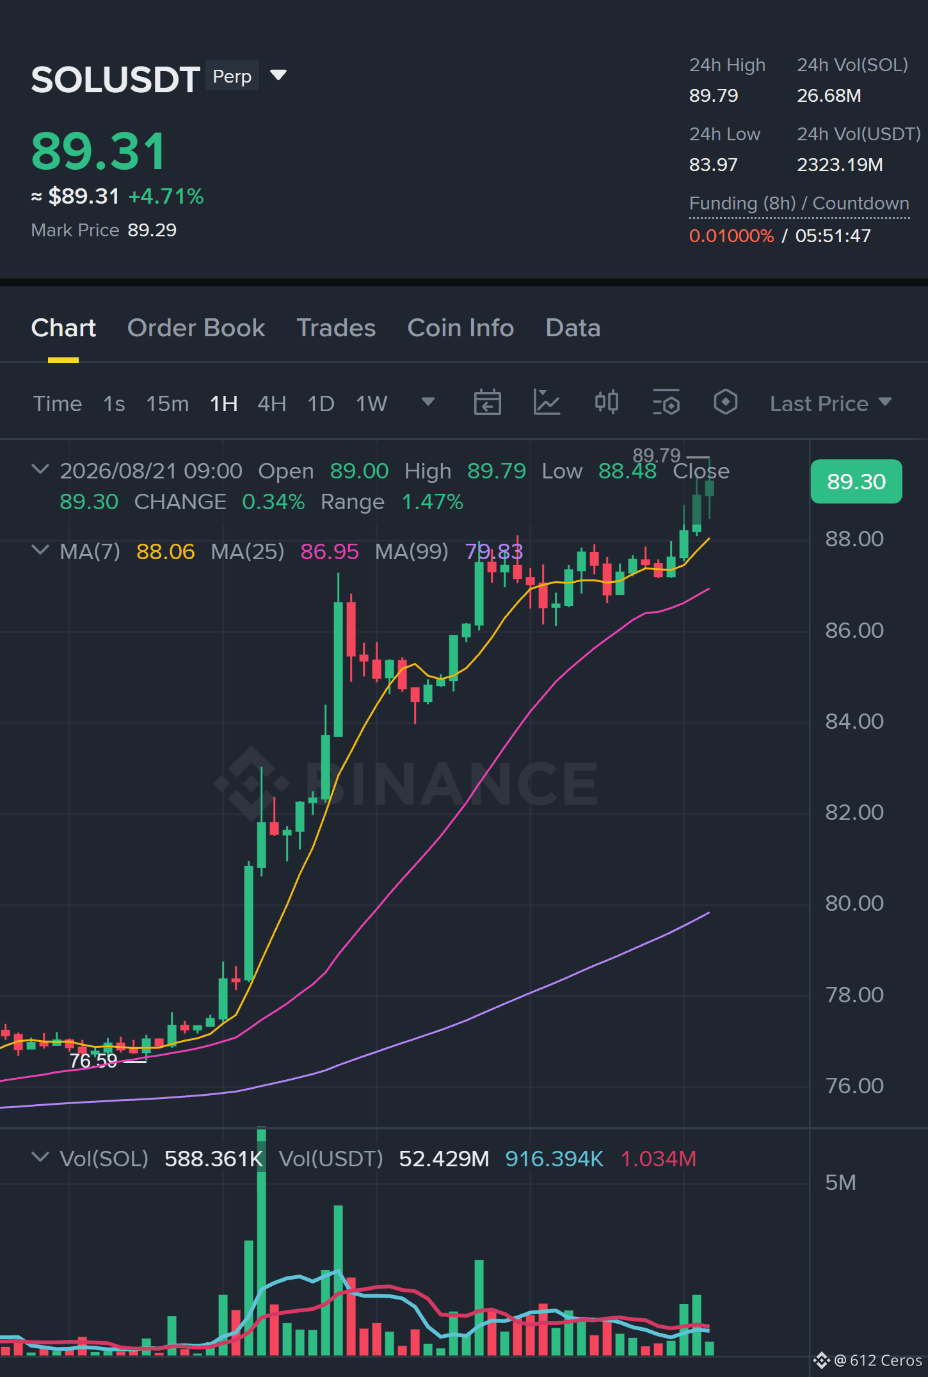Click the Funding (8h) / Countdown label
Image resolution: width=928 pixels, height=1377 pixels.
click(x=799, y=203)
